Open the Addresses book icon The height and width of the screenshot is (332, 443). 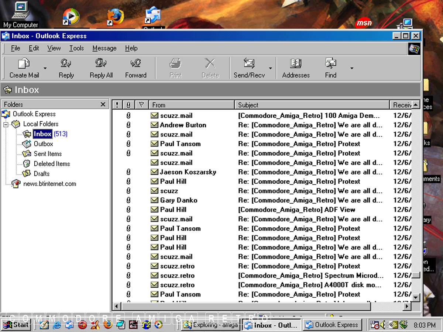(x=296, y=64)
